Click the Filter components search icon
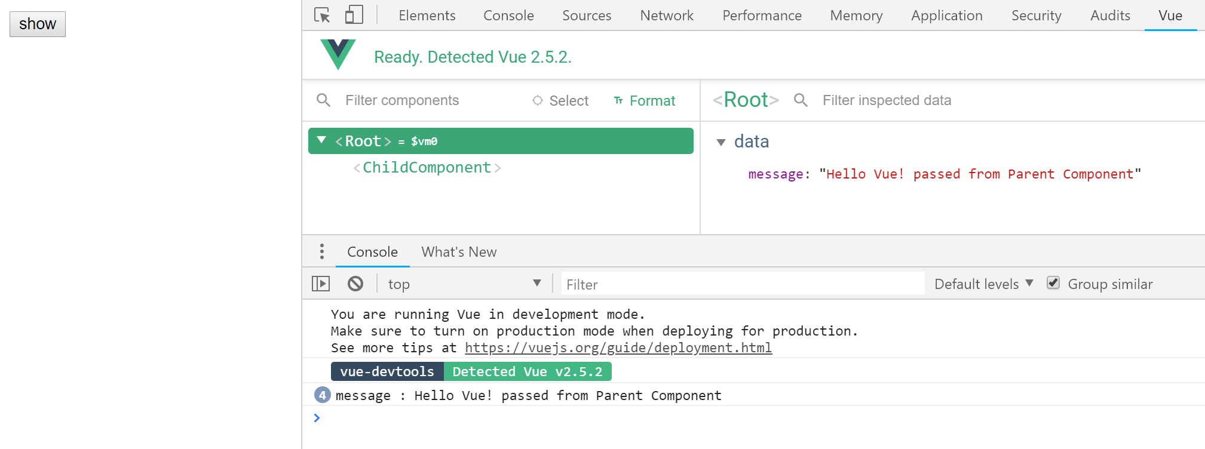Image resolution: width=1205 pixels, height=449 pixels. click(323, 100)
